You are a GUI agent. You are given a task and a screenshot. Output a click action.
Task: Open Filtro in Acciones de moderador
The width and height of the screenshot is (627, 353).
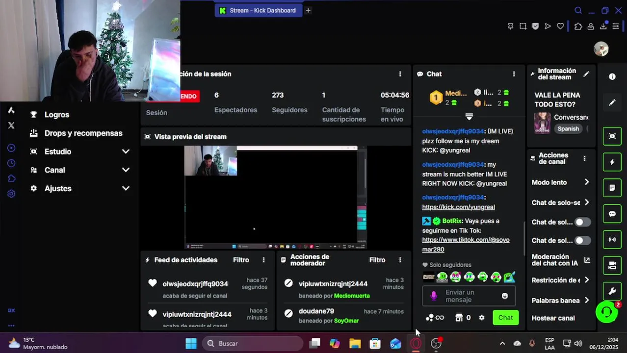(x=377, y=260)
